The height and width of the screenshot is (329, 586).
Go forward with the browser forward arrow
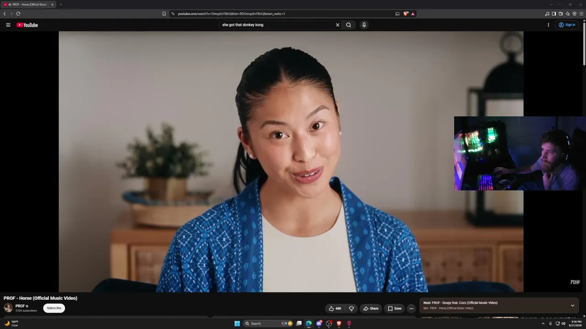11,14
